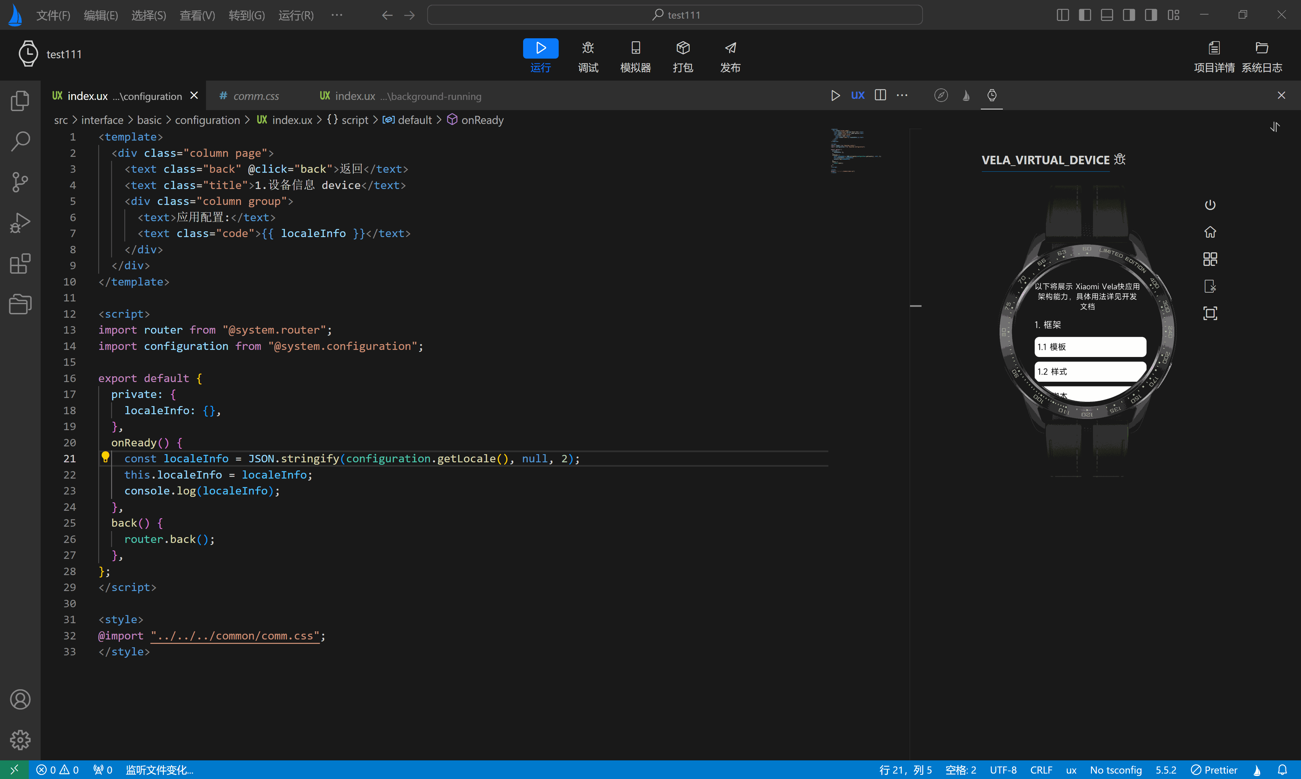Open the 文件(F) menu
Image resolution: width=1301 pixels, height=779 pixels.
click(53, 15)
